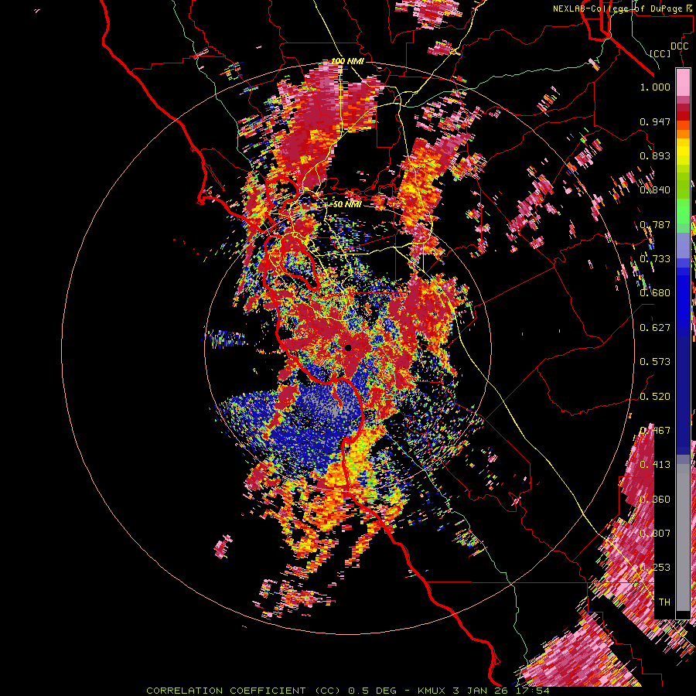Pick the black TH color bar segment
The width and height of the screenshot is (696, 696).
[683, 615]
